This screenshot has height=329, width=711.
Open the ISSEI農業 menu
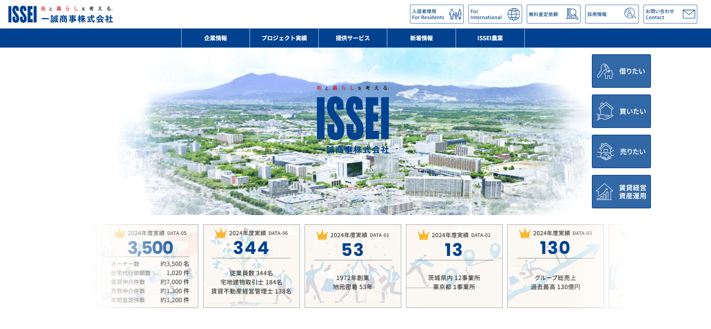tap(490, 38)
